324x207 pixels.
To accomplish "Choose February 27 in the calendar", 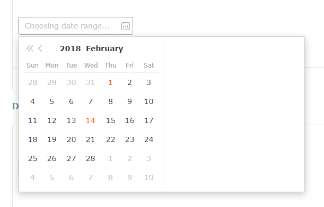I will point(71,158).
